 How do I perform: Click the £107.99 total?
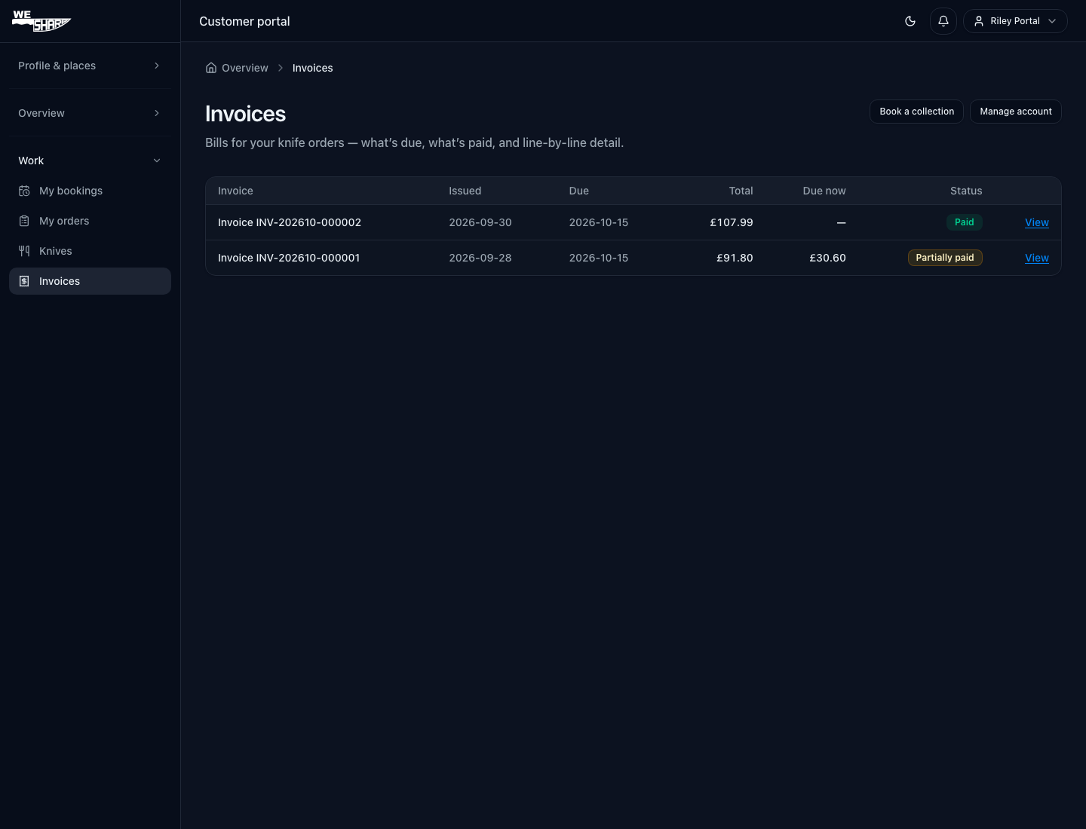point(732,222)
